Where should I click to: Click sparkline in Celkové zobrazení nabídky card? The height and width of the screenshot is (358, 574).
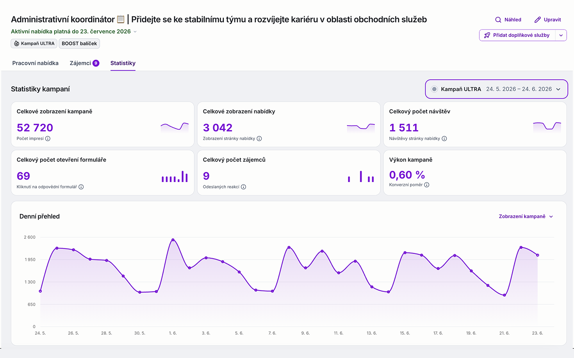pos(361,127)
